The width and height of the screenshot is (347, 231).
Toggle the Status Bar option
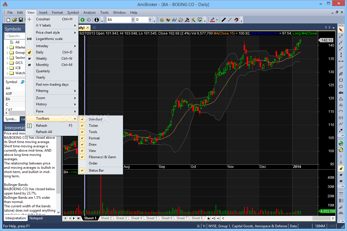coord(101,170)
